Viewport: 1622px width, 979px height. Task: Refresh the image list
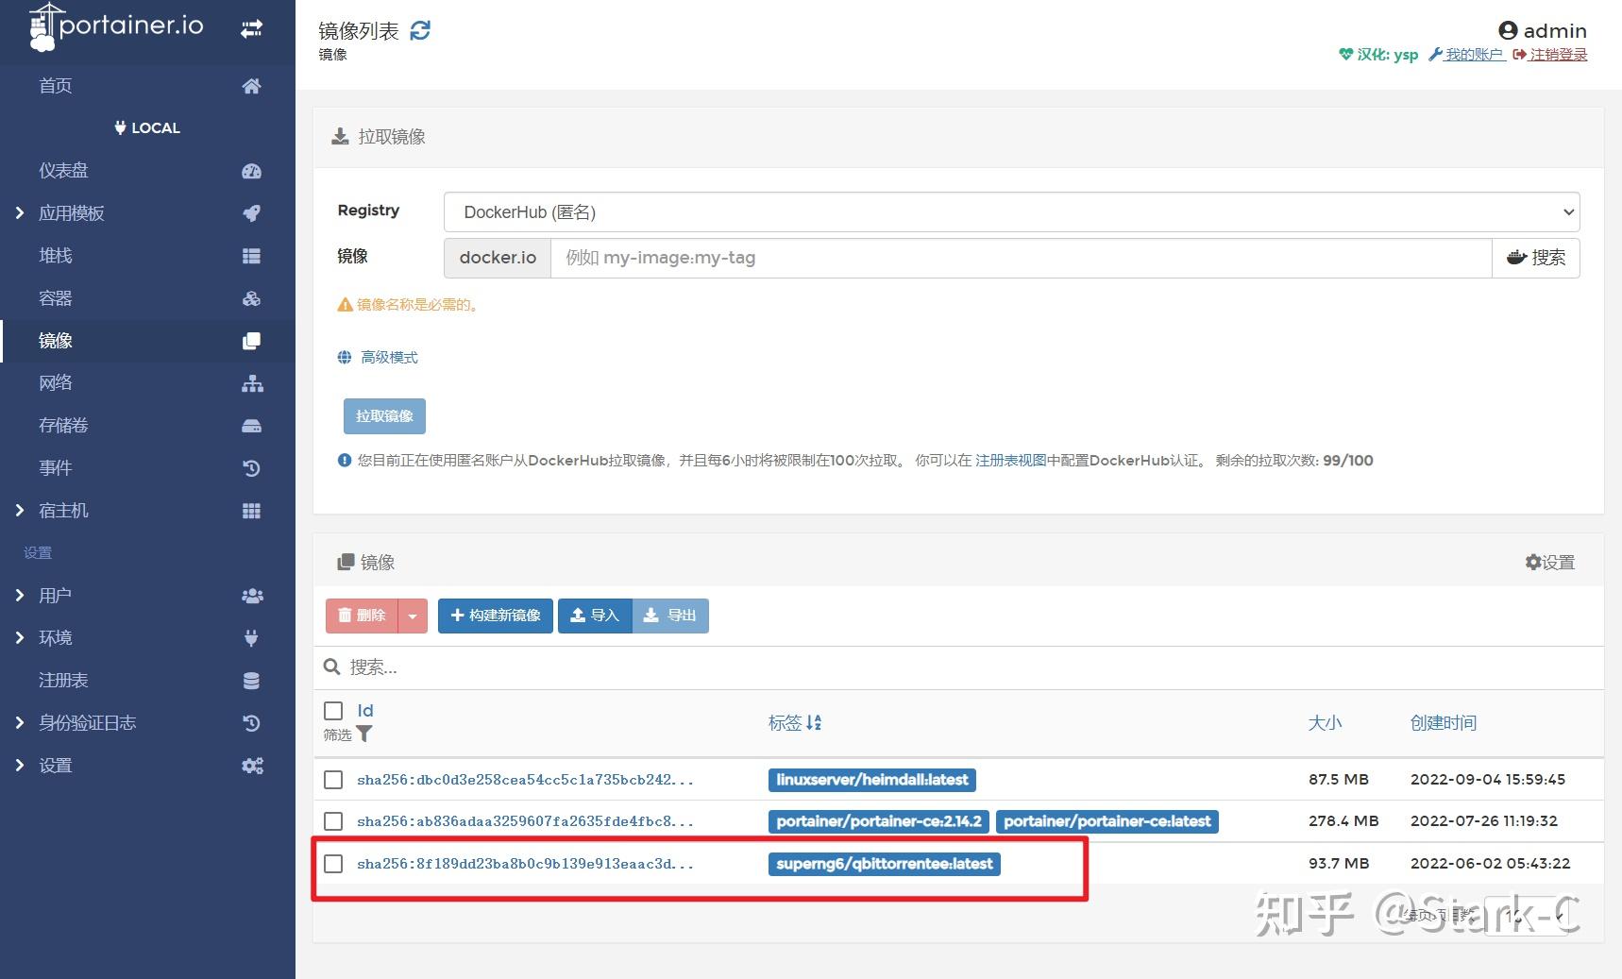coord(419,30)
